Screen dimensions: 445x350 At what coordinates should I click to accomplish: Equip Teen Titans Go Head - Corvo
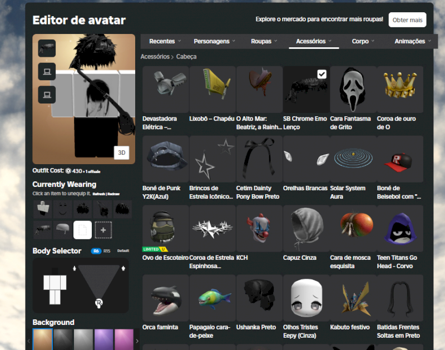click(x=400, y=229)
